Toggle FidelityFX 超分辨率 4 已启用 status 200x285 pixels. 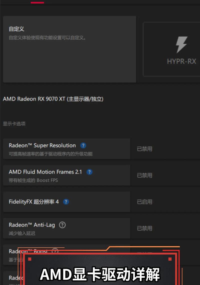pos(144,202)
